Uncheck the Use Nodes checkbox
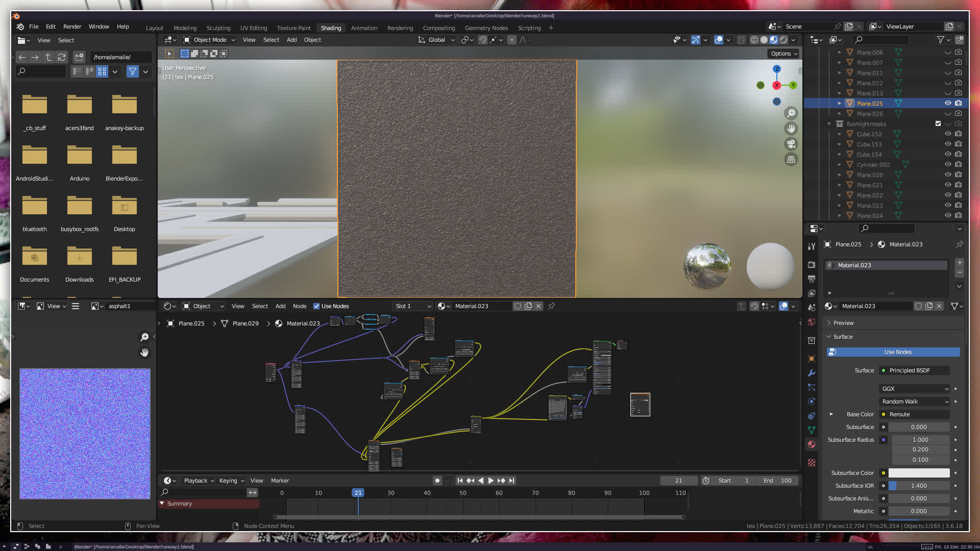The height and width of the screenshot is (551, 980). tap(316, 306)
